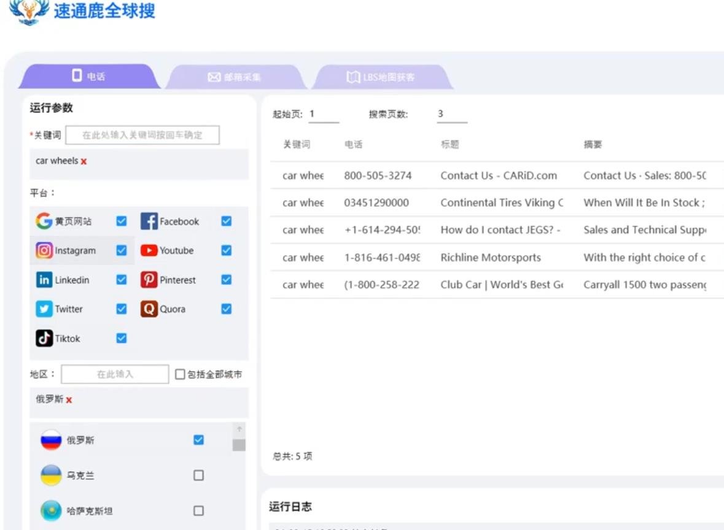
Task: Select the 'Carryall 1500 two passeng' summary
Action: (645, 285)
